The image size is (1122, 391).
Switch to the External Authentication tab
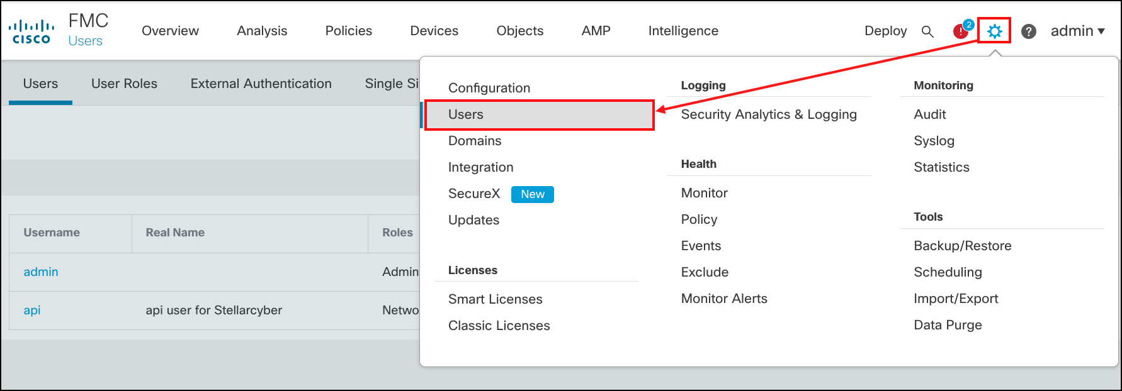pyautogui.click(x=261, y=84)
